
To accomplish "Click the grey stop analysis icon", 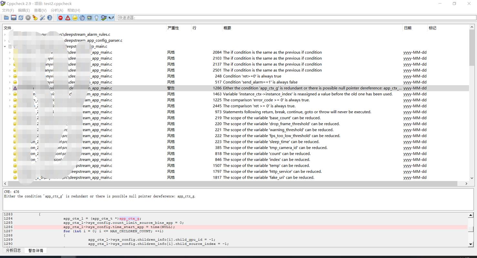I will (28, 18).
